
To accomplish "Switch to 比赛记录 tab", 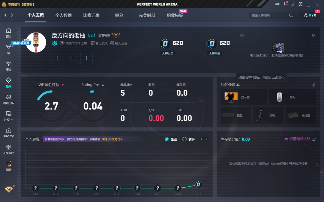I will coord(91,15).
